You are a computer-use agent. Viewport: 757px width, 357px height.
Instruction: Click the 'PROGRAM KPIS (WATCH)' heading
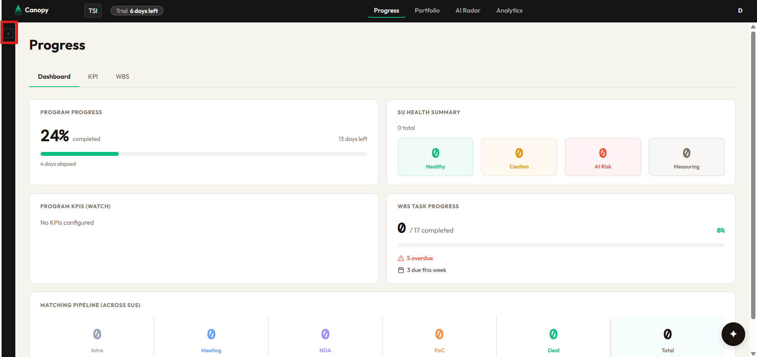(76, 206)
